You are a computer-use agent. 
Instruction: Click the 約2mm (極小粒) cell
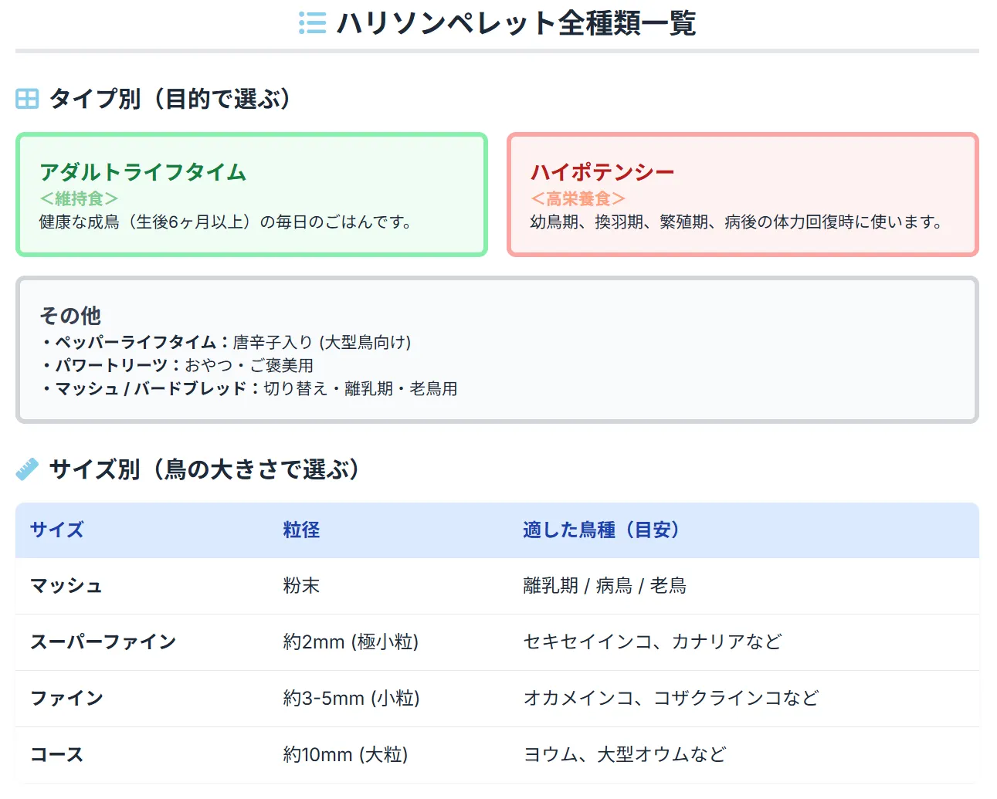coord(351,642)
